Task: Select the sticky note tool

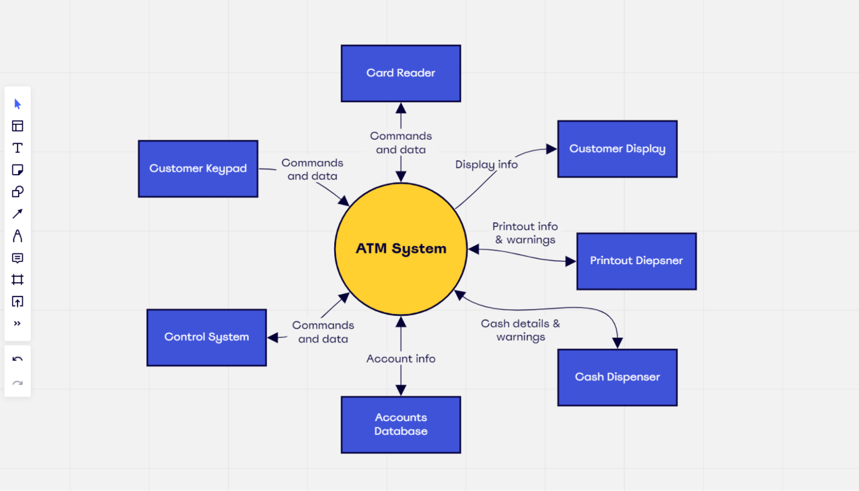Action: (18, 171)
